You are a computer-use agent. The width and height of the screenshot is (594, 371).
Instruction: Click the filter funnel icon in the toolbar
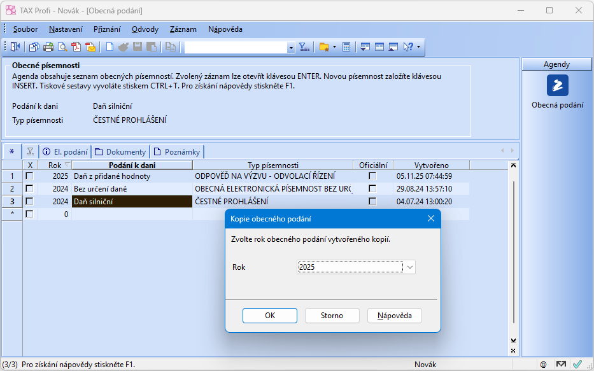pos(304,47)
